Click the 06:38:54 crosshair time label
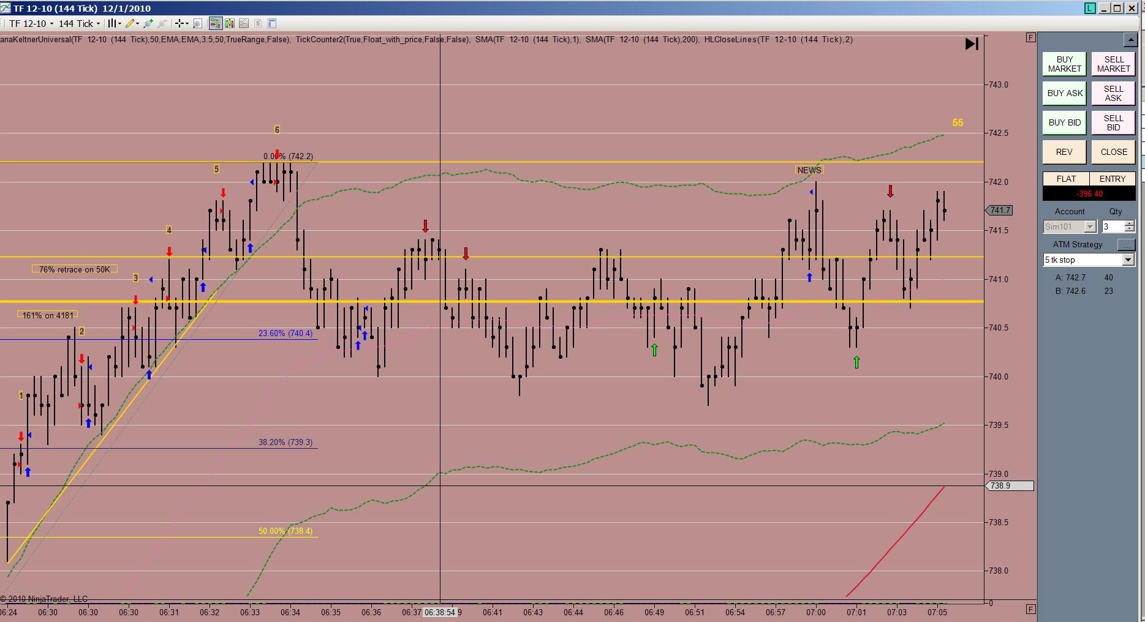 pos(440,612)
